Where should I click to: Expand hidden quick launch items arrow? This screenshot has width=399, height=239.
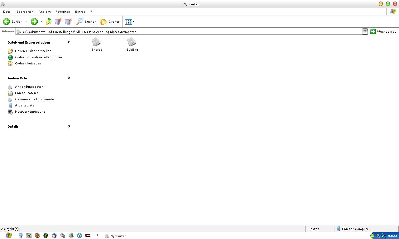(x=98, y=235)
